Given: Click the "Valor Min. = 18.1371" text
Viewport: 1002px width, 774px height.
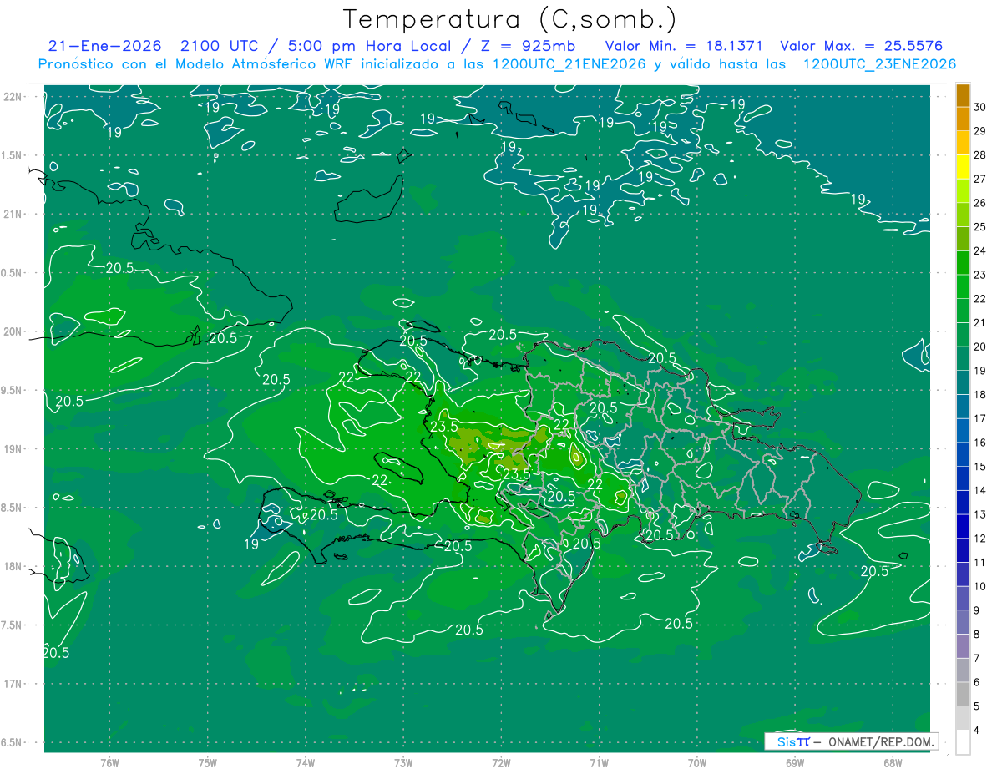Looking at the screenshot, I should (683, 47).
